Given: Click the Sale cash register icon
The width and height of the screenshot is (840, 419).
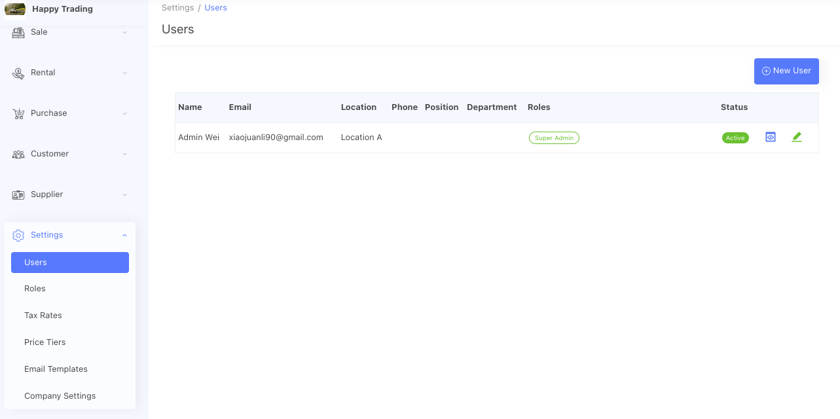Looking at the screenshot, I should pos(18,32).
